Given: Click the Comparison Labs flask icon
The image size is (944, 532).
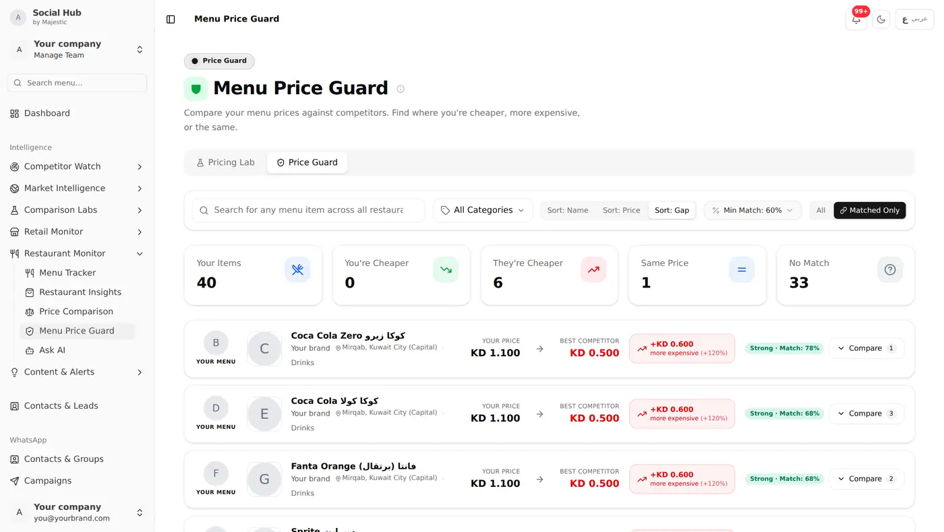Looking at the screenshot, I should pyautogui.click(x=15, y=210).
